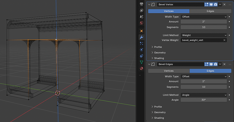Expand Shading section in Bevel Edges

pyautogui.click(x=157, y=118)
